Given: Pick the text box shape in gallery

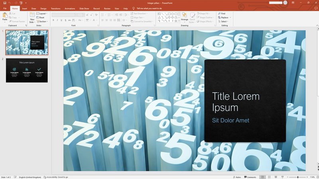Looking at the screenshot, I should pyautogui.click(x=159, y=14).
